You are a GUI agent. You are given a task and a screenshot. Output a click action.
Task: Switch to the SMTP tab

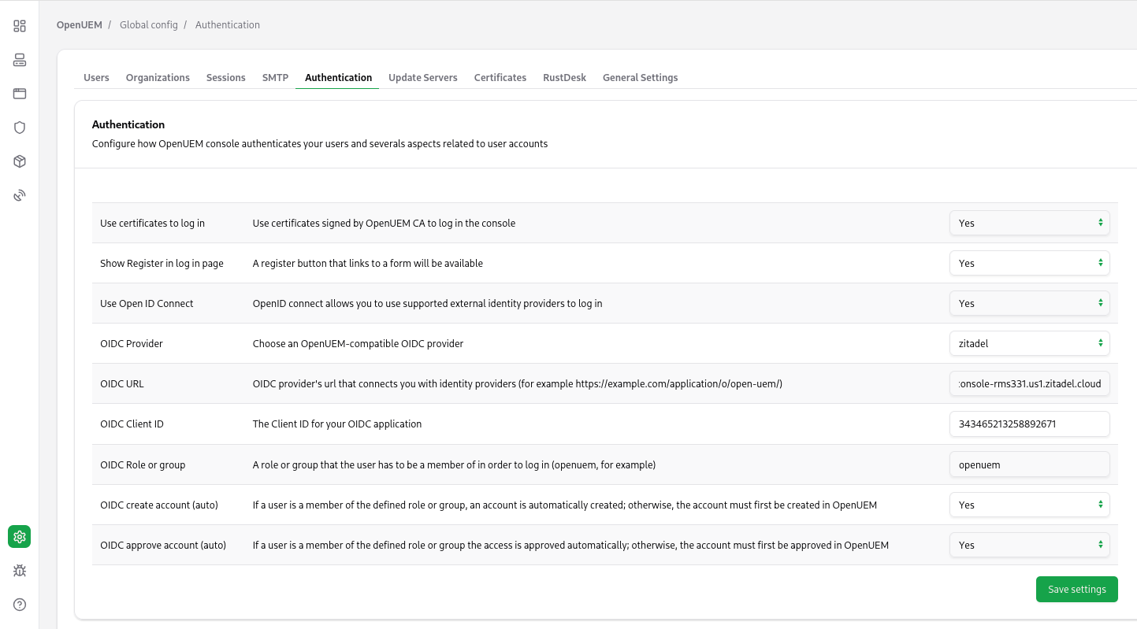[275, 78]
